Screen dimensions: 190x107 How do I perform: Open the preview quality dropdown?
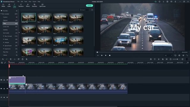[168, 56]
